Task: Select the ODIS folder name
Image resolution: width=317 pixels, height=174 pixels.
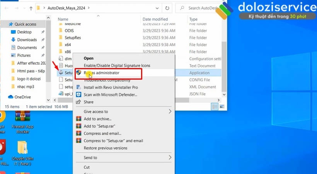Action: (69, 31)
